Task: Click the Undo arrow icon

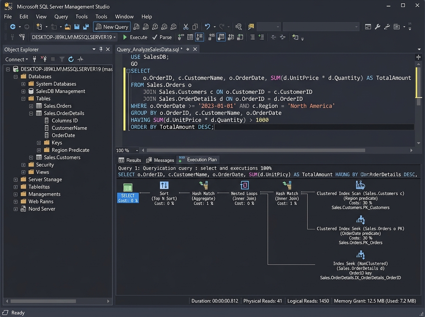Action: (208, 27)
